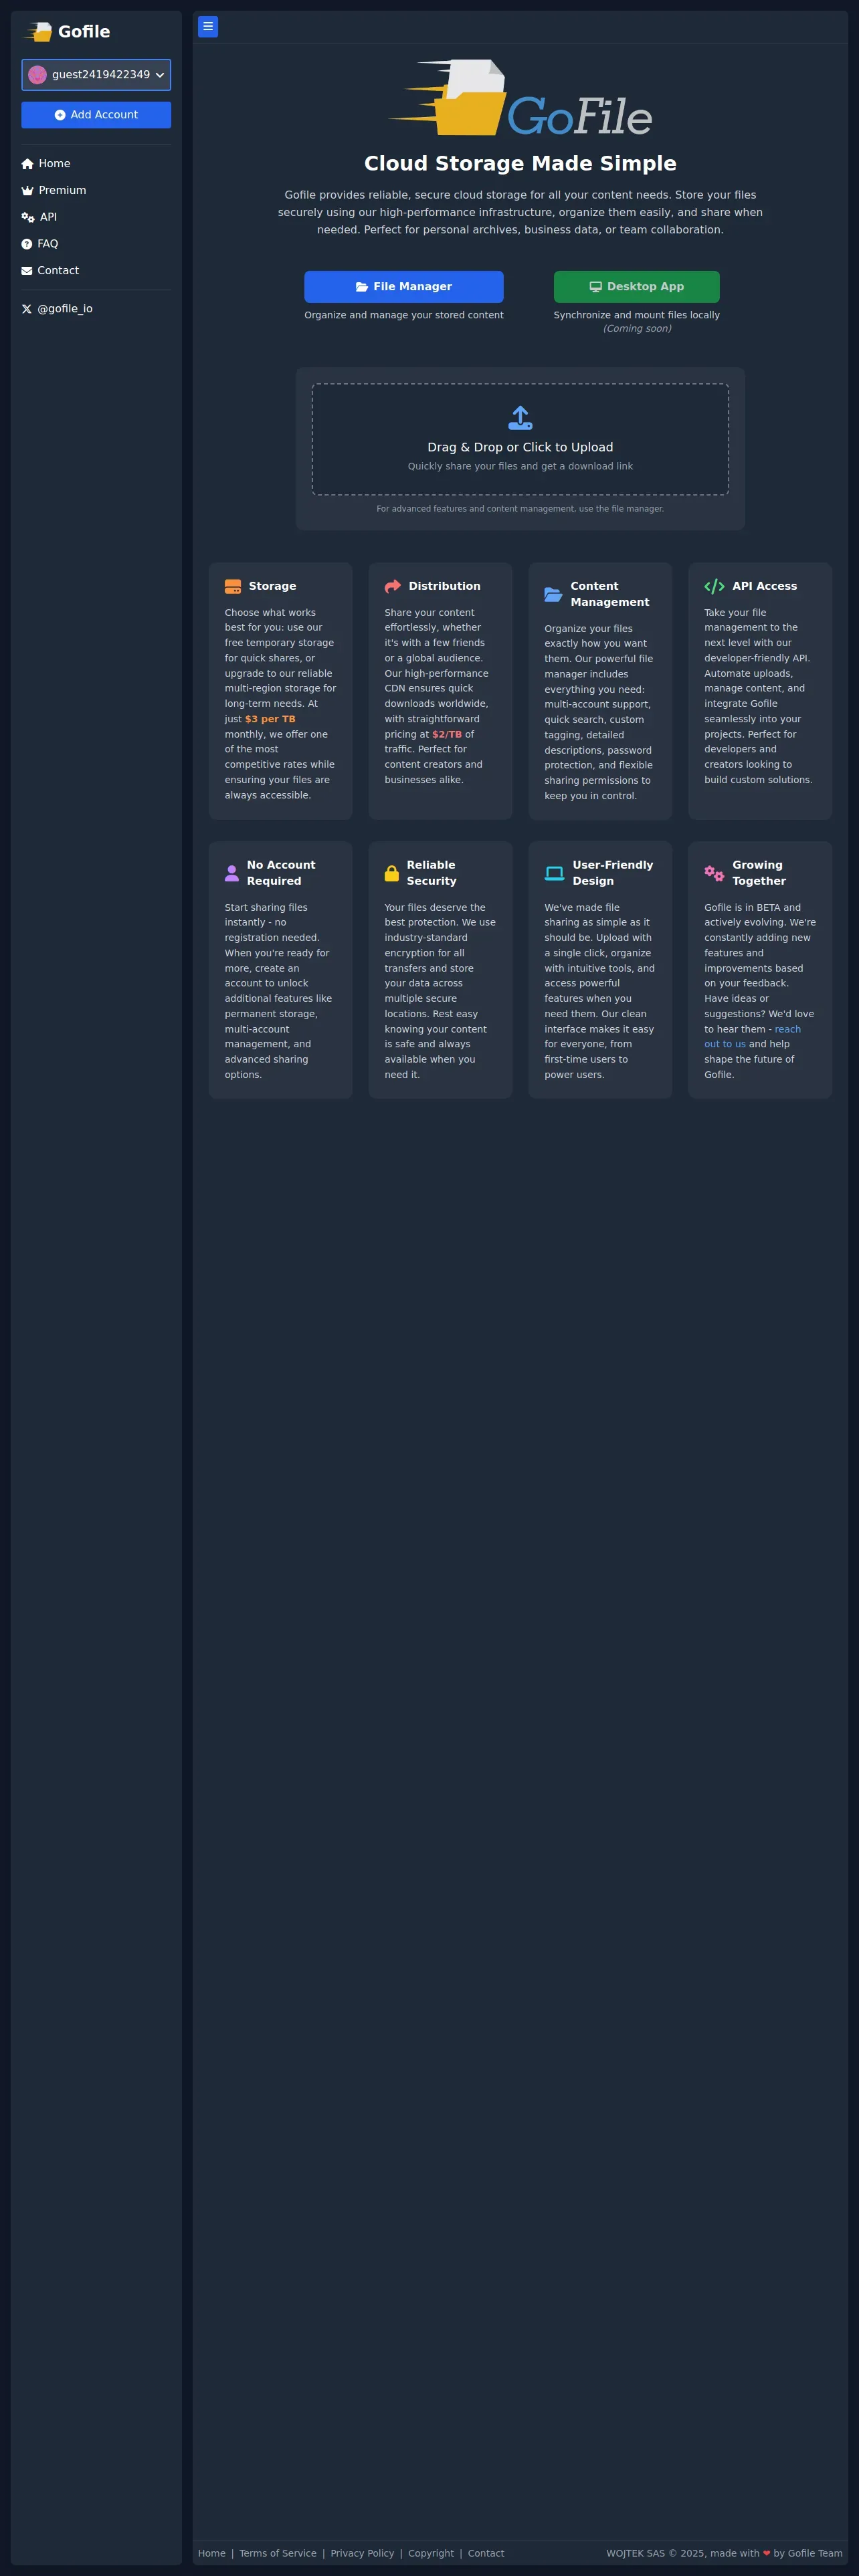859x2576 pixels.
Task: Click the X (Twitter) logo icon
Action: [x=27, y=309]
